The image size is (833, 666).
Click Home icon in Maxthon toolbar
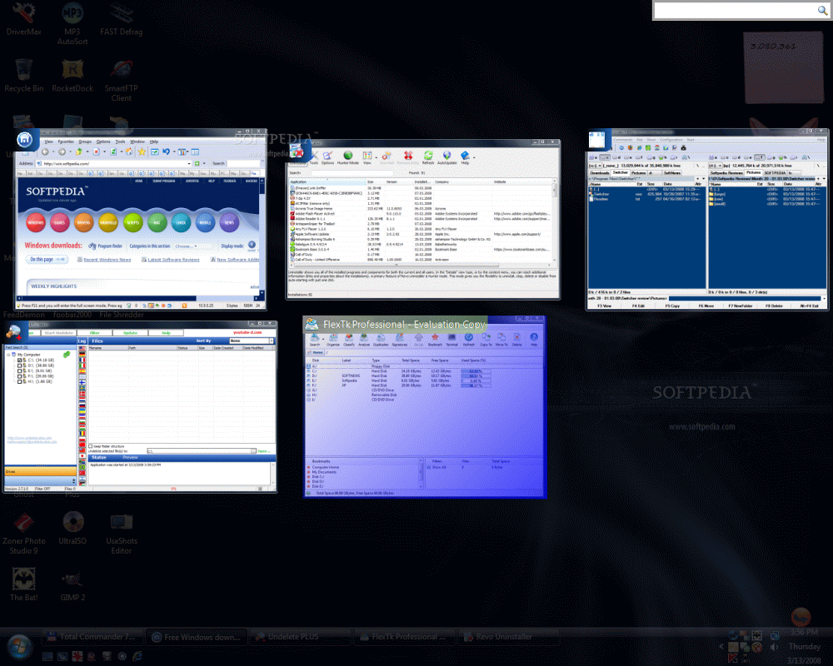point(129,152)
